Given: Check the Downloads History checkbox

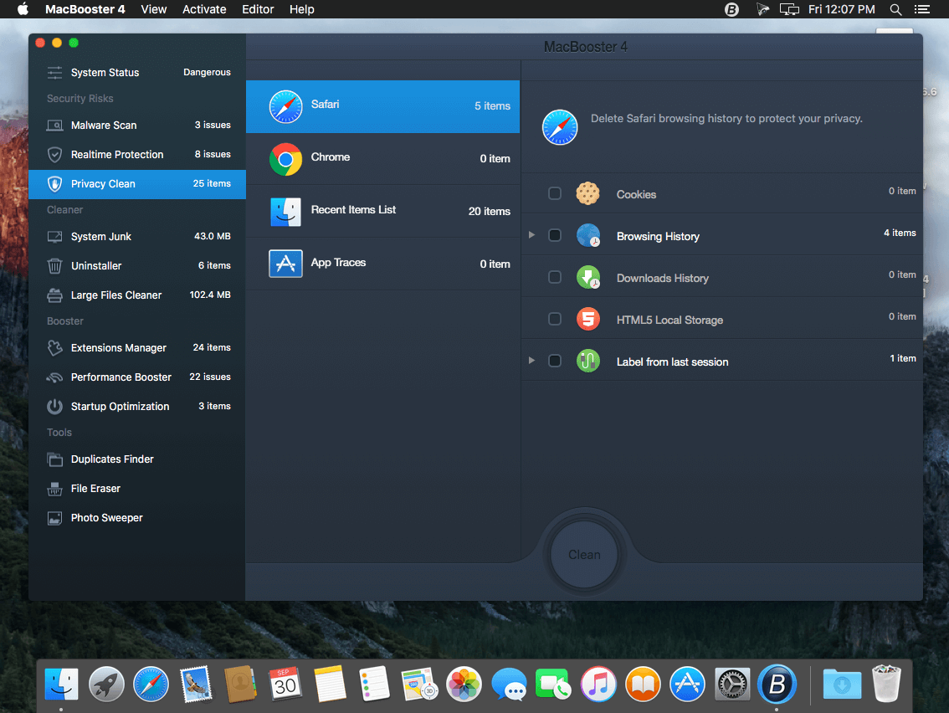Looking at the screenshot, I should [554, 277].
